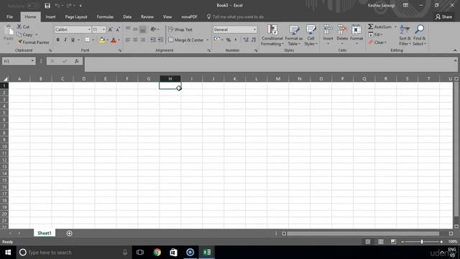Viewport: 460px width, 259px height.
Task: Open Cell Styles gallery
Action: 310,35
